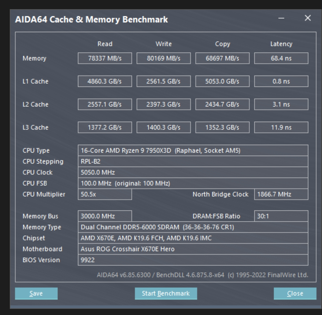The height and width of the screenshot is (315, 322).
Task: Click the BIOS Version label
Action: pyautogui.click(x=41, y=260)
